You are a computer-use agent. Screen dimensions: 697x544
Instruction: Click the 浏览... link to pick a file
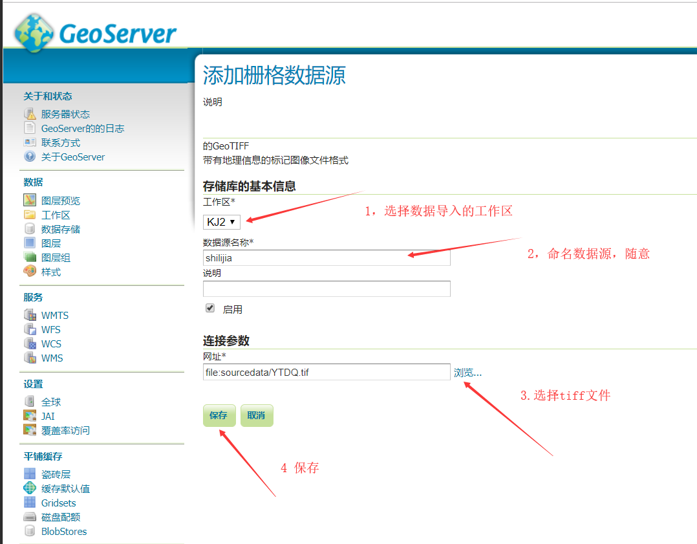(467, 372)
